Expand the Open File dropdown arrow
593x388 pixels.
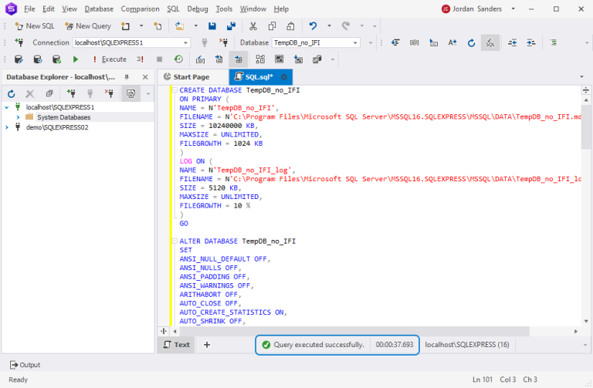[x=195, y=26]
